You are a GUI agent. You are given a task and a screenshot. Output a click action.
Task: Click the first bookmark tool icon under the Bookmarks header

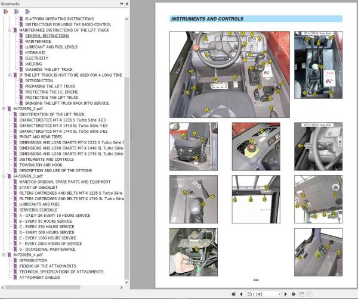click(6, 11)
